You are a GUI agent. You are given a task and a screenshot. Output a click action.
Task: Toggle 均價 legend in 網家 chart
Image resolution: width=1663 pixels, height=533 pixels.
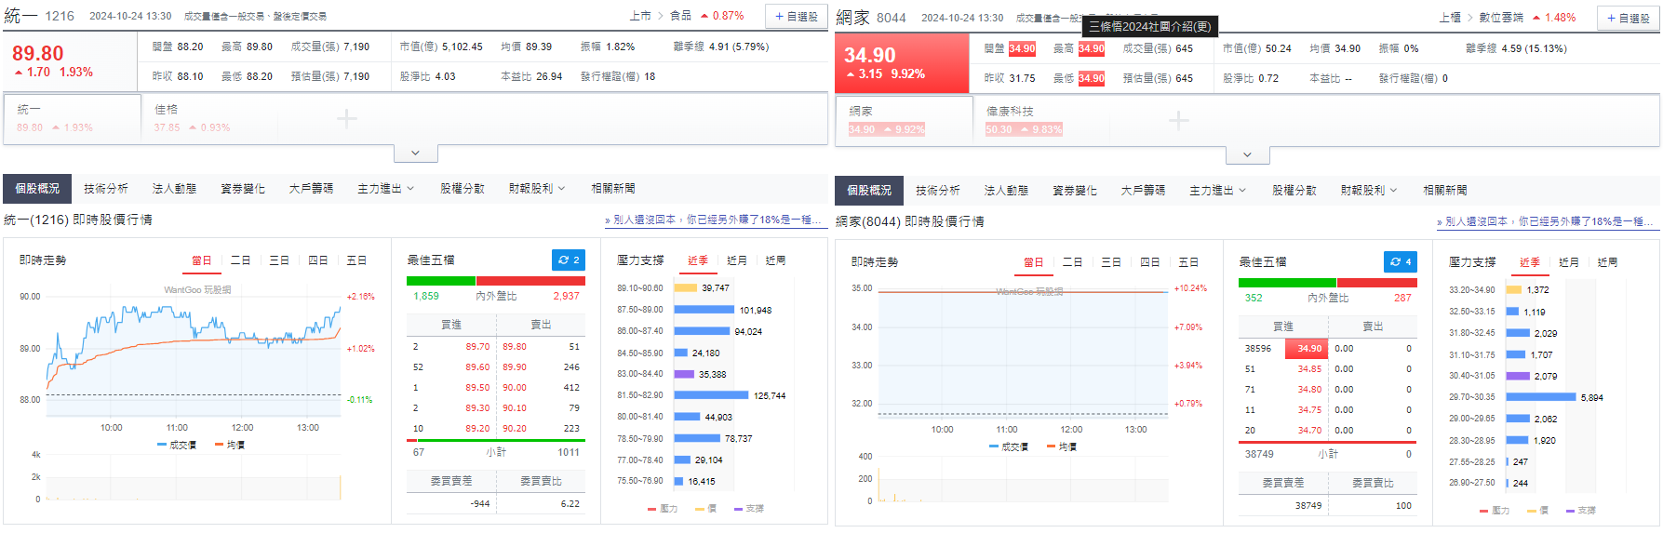(x=1062, y=447)
